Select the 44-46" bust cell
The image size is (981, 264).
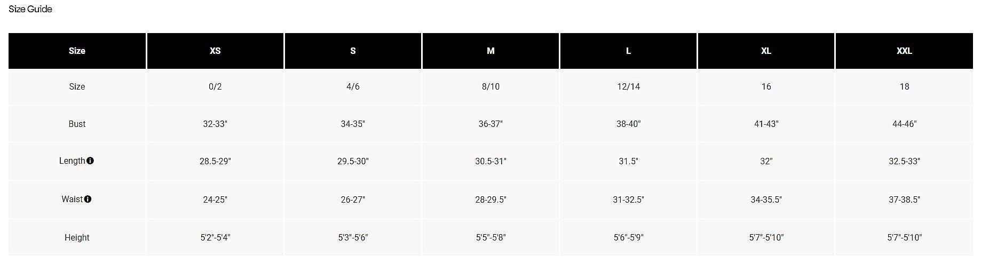point(904,124)
